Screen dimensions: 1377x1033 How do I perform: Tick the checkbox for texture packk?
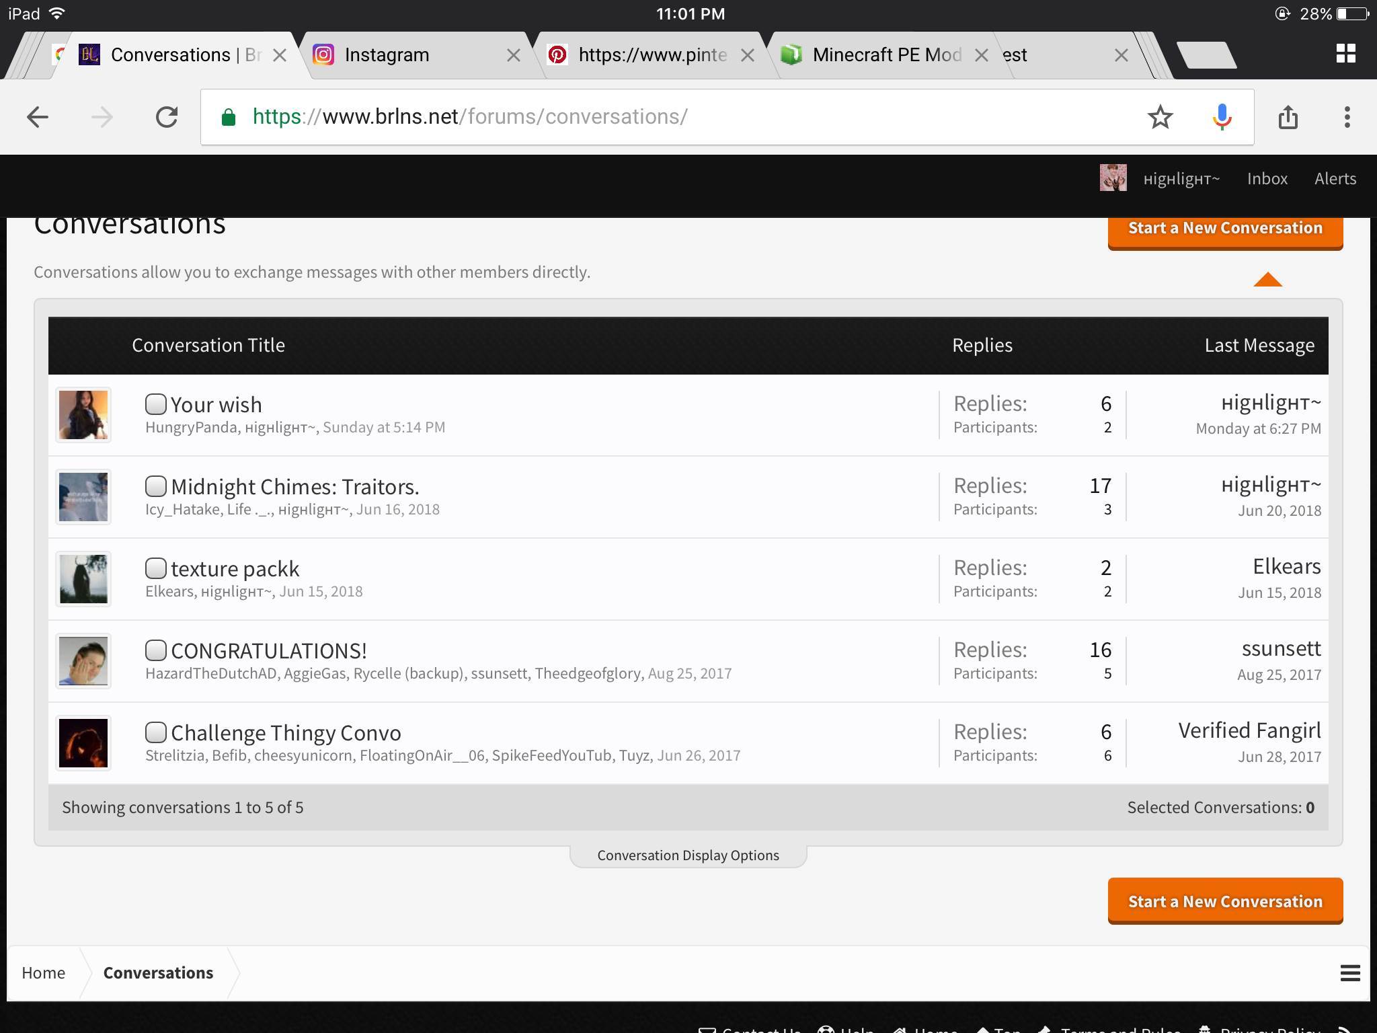pyautogui.click(x=156, y=568)
